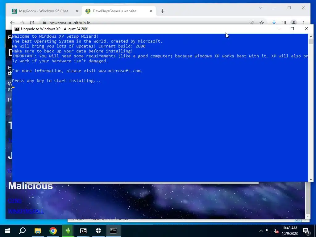Click Chrome's tab search chevron
316x237 pixels.
(260, 8)
